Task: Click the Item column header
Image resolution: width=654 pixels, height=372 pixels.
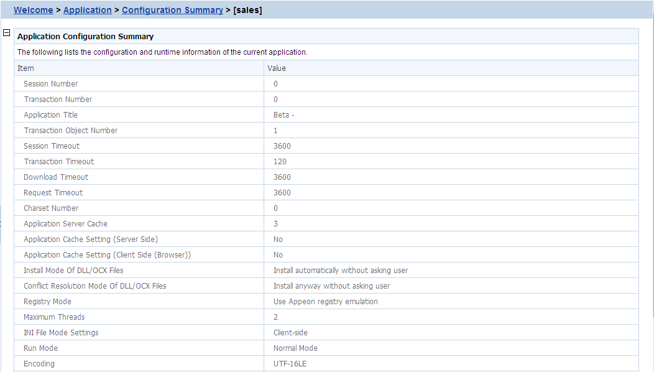Action: (25, 68)
